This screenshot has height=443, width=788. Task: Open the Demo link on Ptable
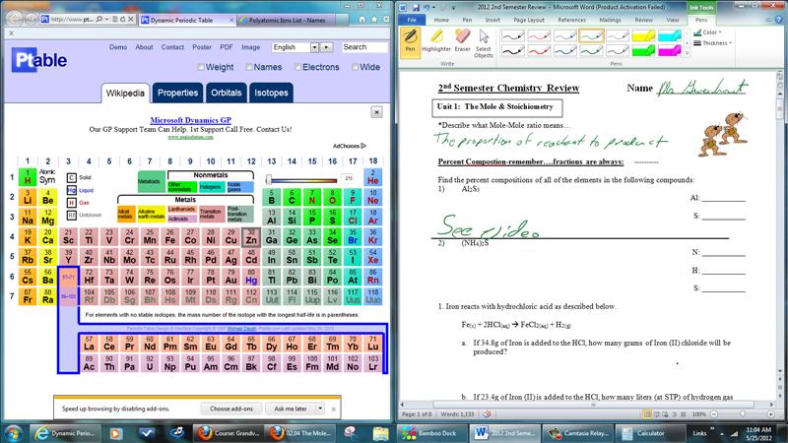pos(118,47)
